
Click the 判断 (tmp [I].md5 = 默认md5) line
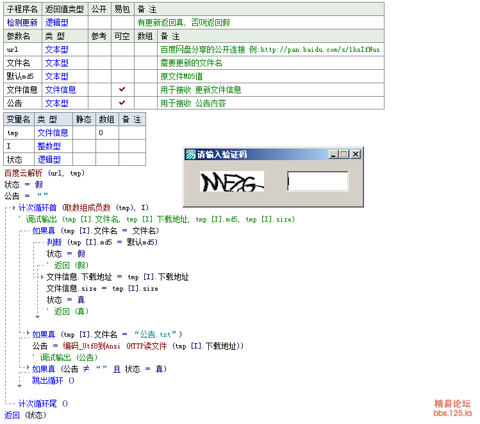click(103, 242)
